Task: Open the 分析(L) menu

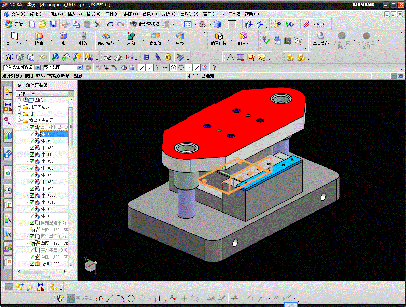Action: (x=168, y=14)
